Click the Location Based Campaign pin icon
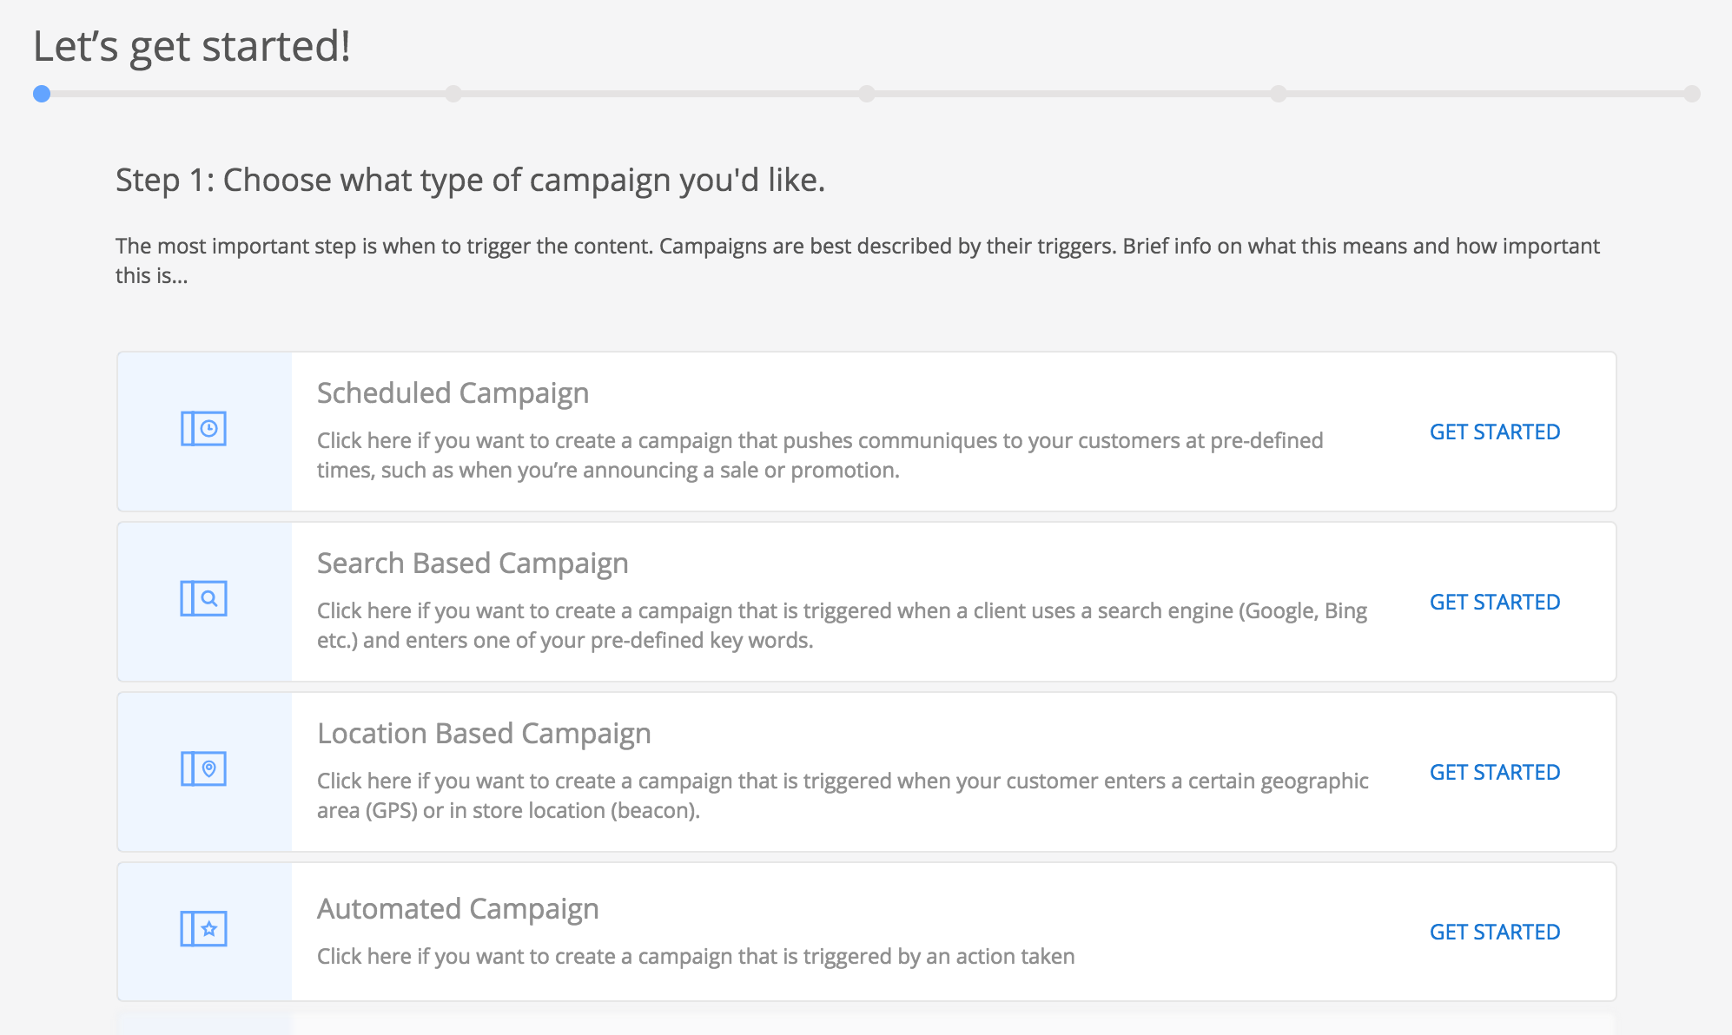 [x=203, y=769]
